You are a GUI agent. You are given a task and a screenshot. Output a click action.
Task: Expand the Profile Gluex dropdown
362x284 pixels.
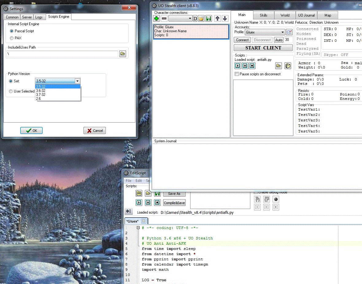pos(283,32)
